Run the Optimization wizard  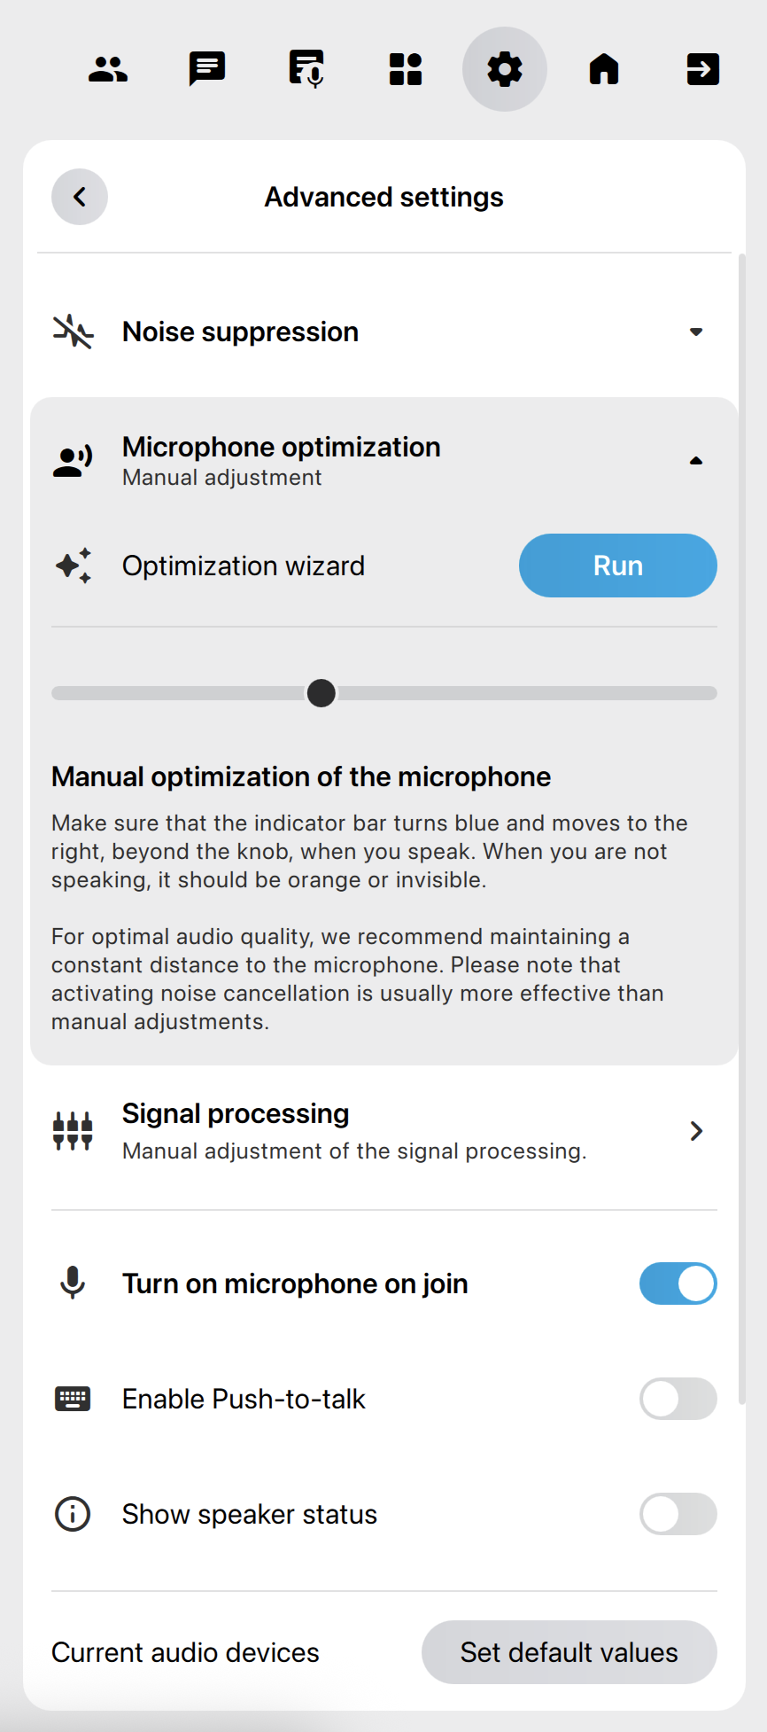click(x=617, y=566)
